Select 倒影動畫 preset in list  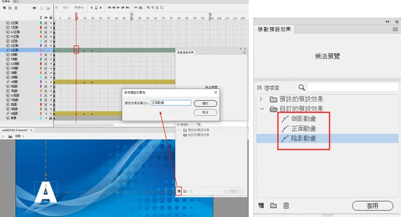coord(303,119)
